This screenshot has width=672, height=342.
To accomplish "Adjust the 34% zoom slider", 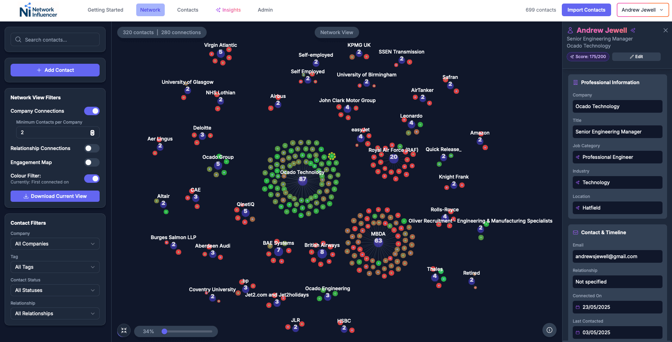I will click(164, 331).
